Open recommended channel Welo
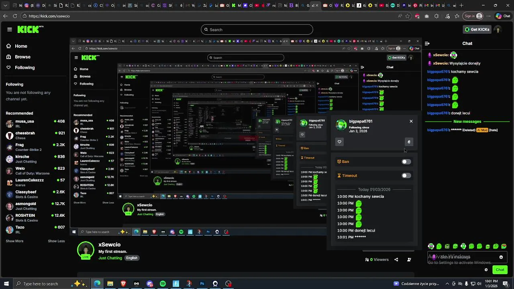The width and height of the screenshot is (514, 289). tap(35, 171)
